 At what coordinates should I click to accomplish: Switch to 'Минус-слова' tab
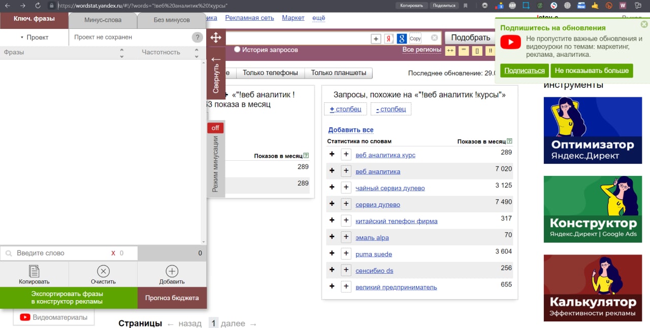[x=103, y=20]
